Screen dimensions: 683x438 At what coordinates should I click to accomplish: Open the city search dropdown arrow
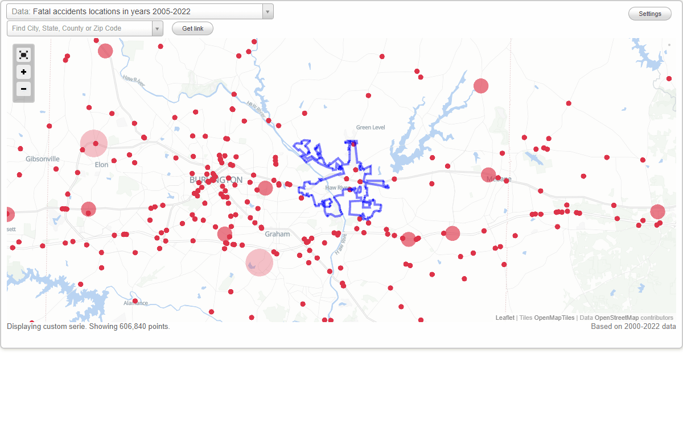click(158, 28)
